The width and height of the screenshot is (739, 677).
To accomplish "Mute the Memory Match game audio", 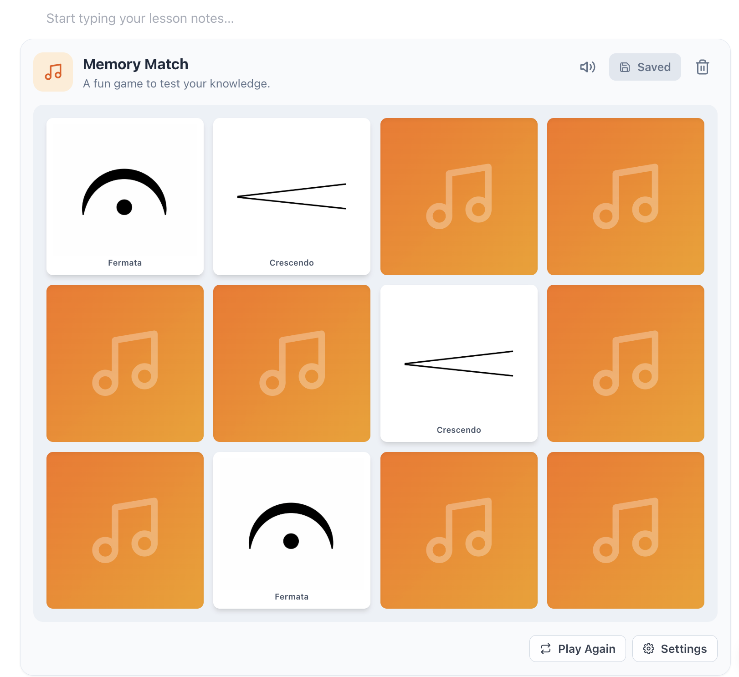I will coord(587,67).
